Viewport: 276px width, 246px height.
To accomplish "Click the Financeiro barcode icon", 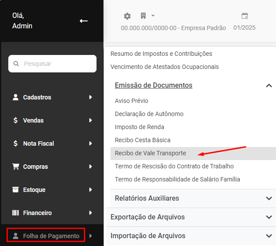I will coord(16,213).
